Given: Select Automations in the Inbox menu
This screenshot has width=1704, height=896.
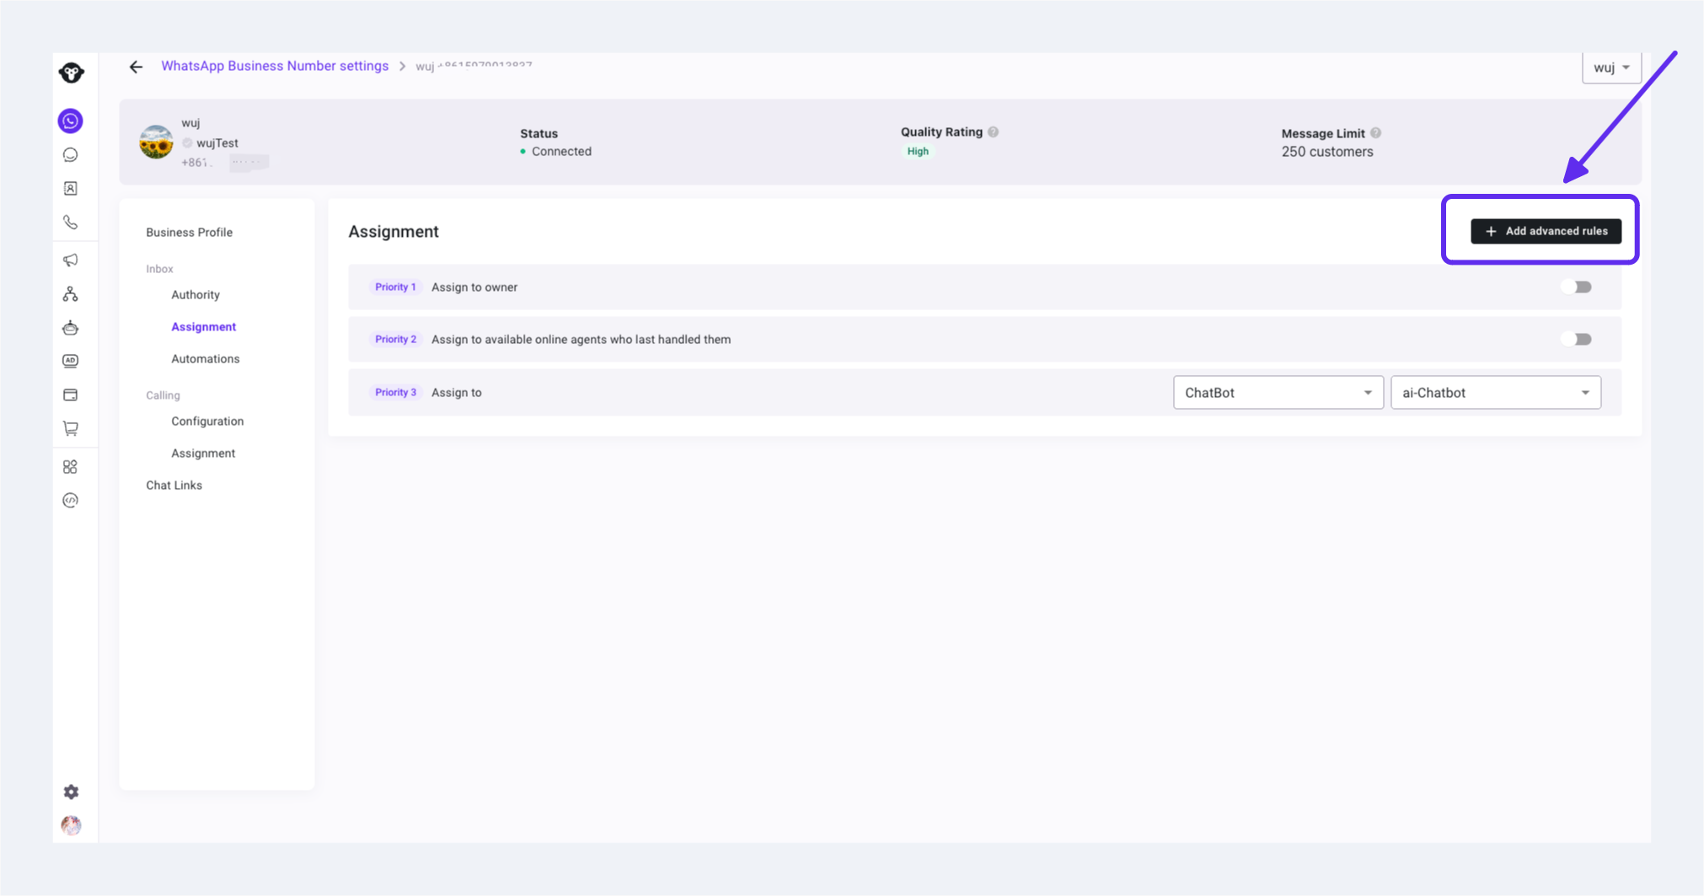Looking at the screenshot, I should point(206,359).
